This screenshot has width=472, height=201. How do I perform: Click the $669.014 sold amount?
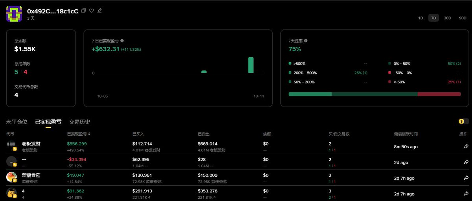click(208, 144)
